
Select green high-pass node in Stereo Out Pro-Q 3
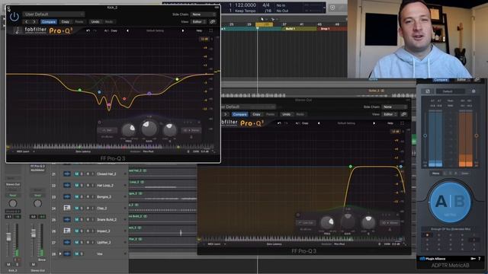(351, 167)
